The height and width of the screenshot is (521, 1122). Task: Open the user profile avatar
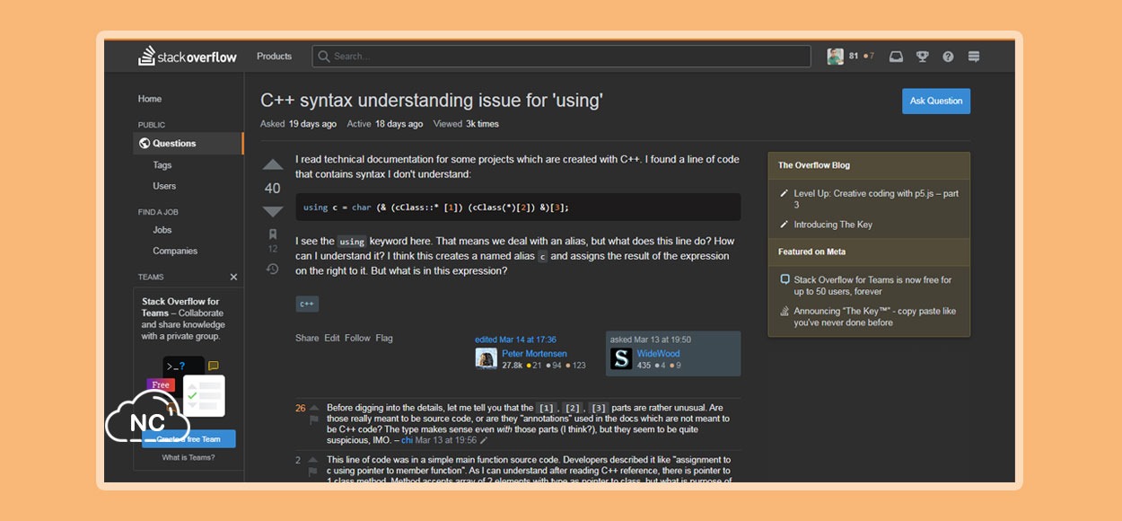pyautogui.click(x=835, y=57)
